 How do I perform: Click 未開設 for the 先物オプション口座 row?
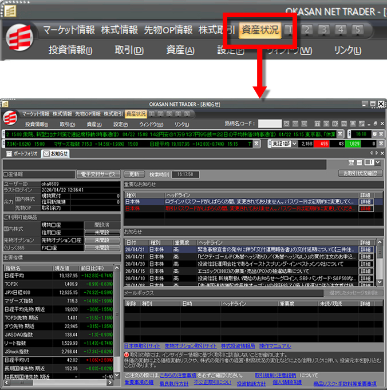pyautogui.click(x=102, y=240)
